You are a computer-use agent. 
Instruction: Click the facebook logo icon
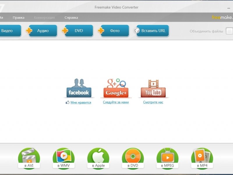coord(79,88)
